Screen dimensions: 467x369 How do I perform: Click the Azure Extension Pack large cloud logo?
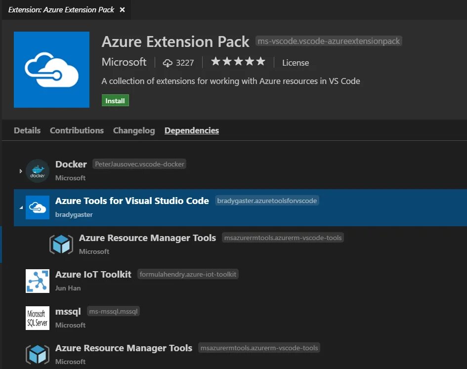coord(51,69)
